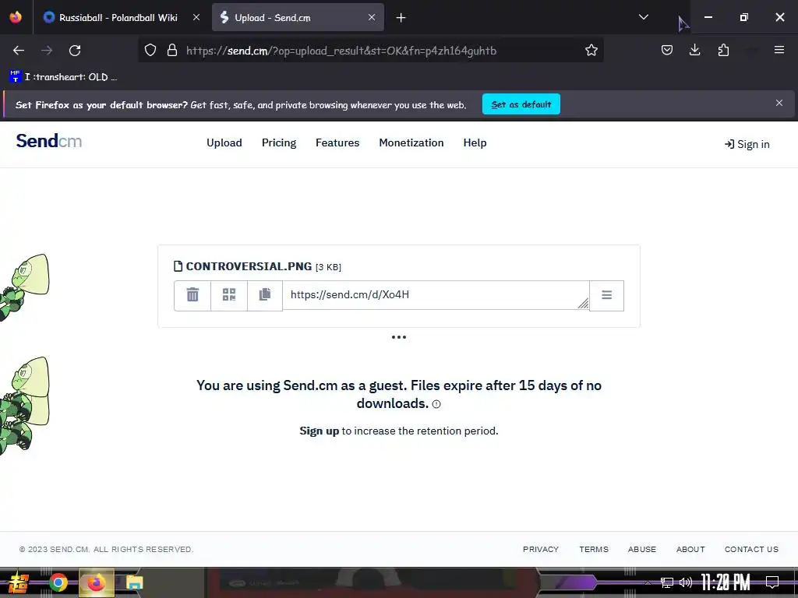Open the Help page
Viewport: 798px width, 598px height.
point(475,143)
